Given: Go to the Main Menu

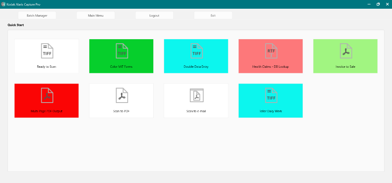Looking at the screenshot, I should click(96, 15).
